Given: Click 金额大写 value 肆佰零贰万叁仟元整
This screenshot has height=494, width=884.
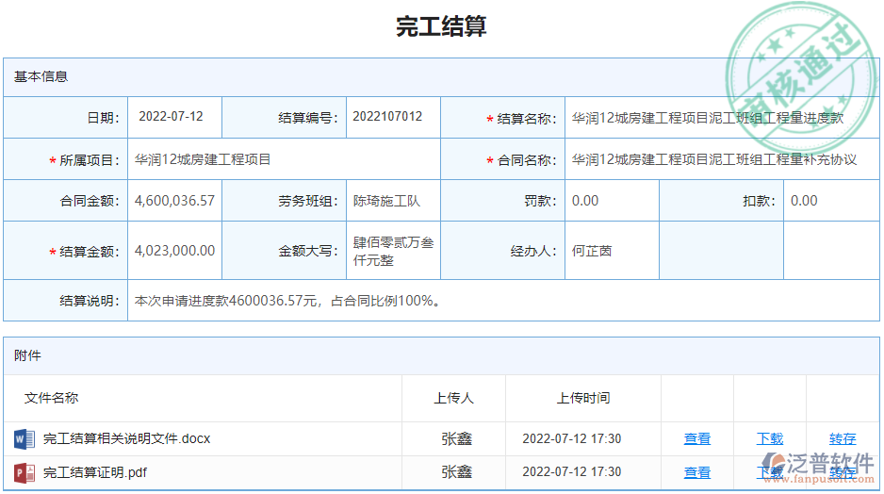Looking at the screenshot, I should click(x=393, y=251).
